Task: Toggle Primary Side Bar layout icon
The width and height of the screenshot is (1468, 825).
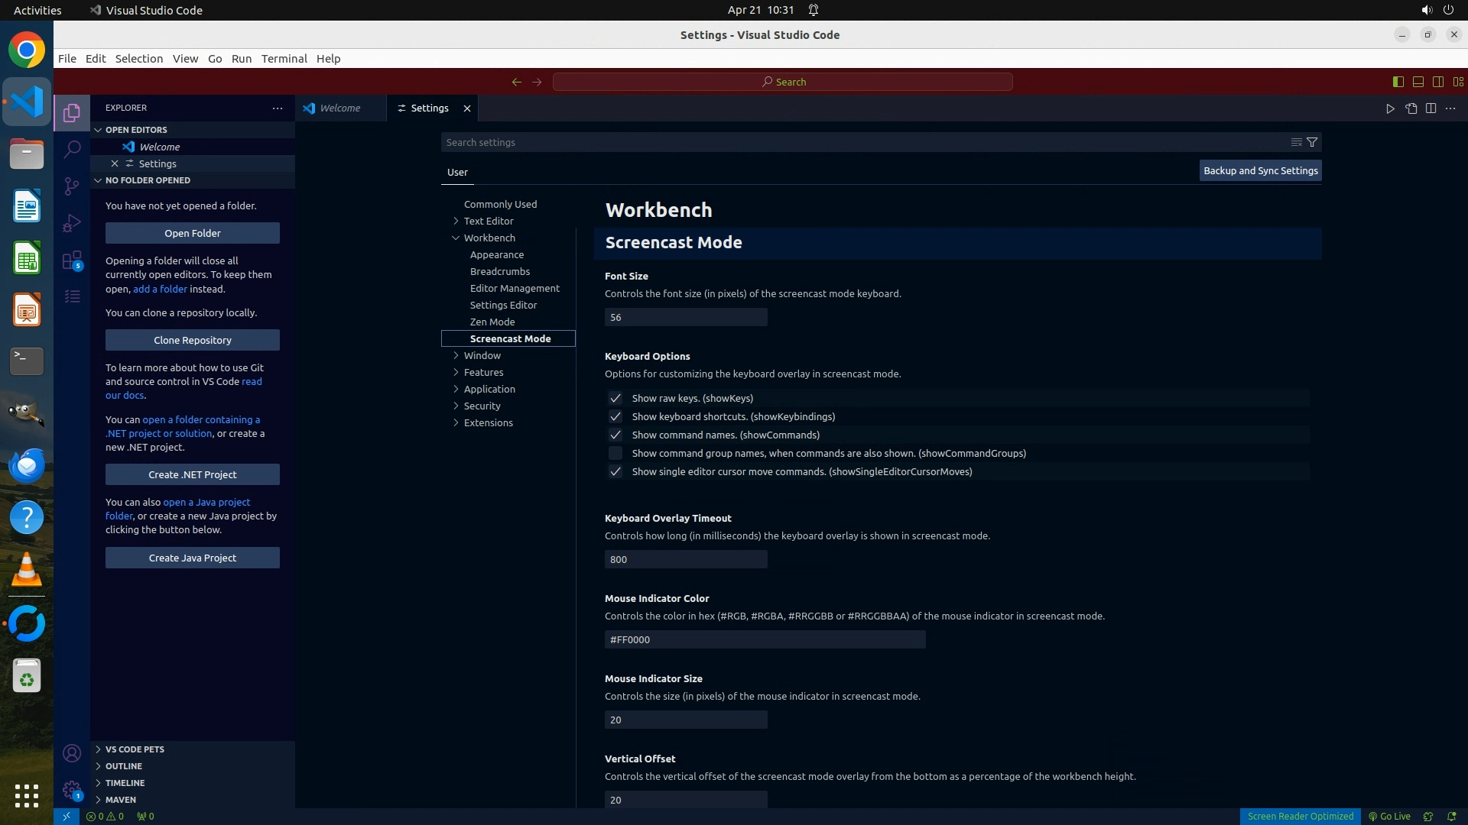Action: click(1398, 82)
